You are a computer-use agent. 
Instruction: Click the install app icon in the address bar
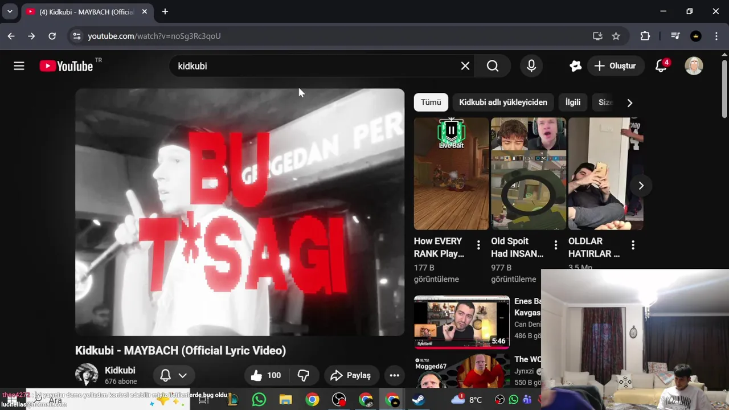[597, 36]
